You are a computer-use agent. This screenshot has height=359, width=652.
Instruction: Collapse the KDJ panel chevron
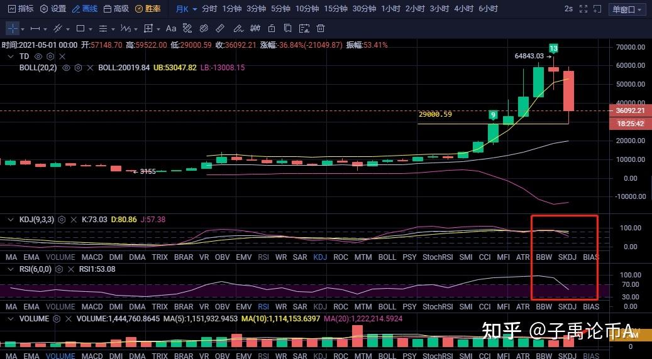click(11, 220)
